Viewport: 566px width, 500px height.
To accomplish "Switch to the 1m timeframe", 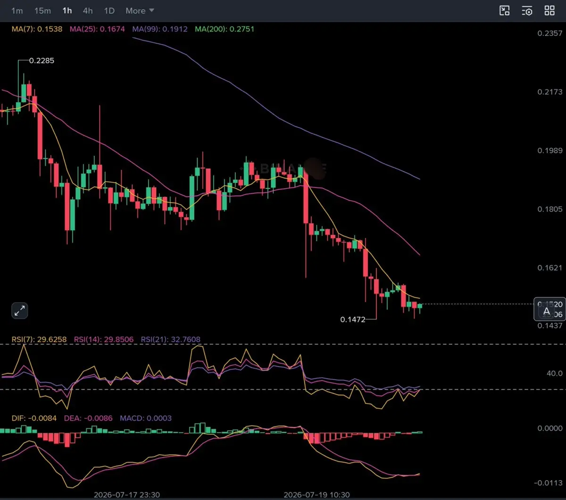I will (x=17, y=10).
